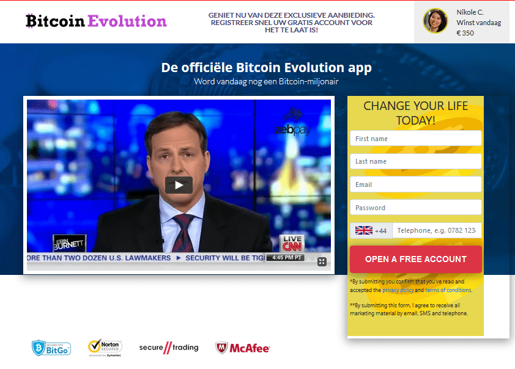Click the "CHANGE YOUR LIFE TODAY!" heading
This screenshot has height=369, width=515.
415,113
